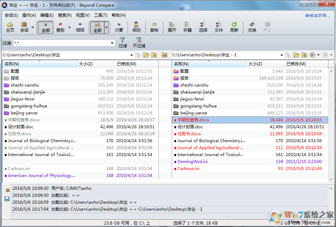This screenshot has width=336, height=227.
Task: Click the Home (主页) toolbar icon
Action: point(10,27)
